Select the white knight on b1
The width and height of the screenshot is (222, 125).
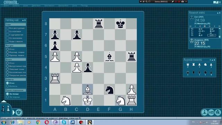tap(66, 100)
